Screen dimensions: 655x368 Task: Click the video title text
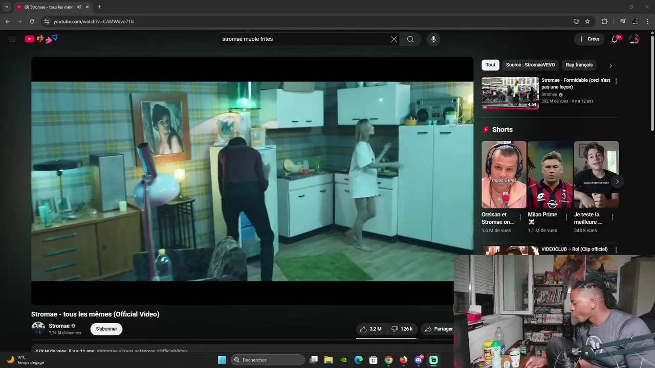[x=95, y=314]
